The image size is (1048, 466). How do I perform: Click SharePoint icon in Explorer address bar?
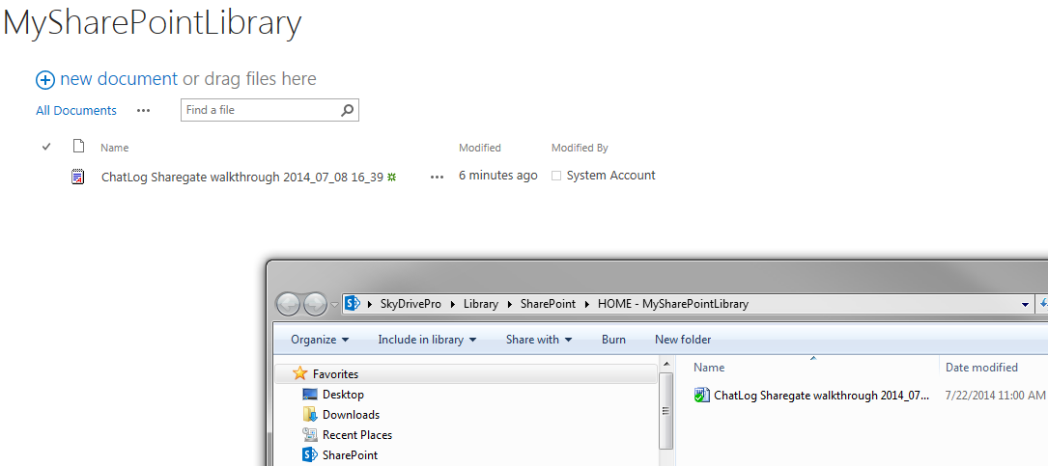click(353, 304)
